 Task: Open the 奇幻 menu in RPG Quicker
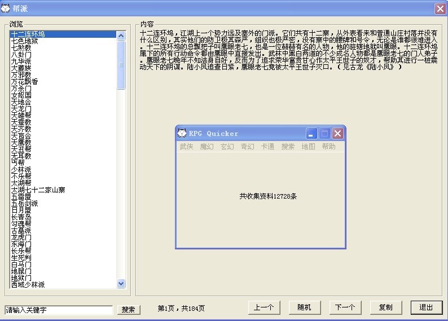tap(247, 147)
